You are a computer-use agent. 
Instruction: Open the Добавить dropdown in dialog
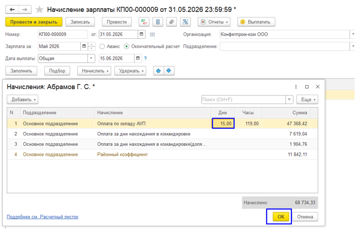(x=22, y=100)
